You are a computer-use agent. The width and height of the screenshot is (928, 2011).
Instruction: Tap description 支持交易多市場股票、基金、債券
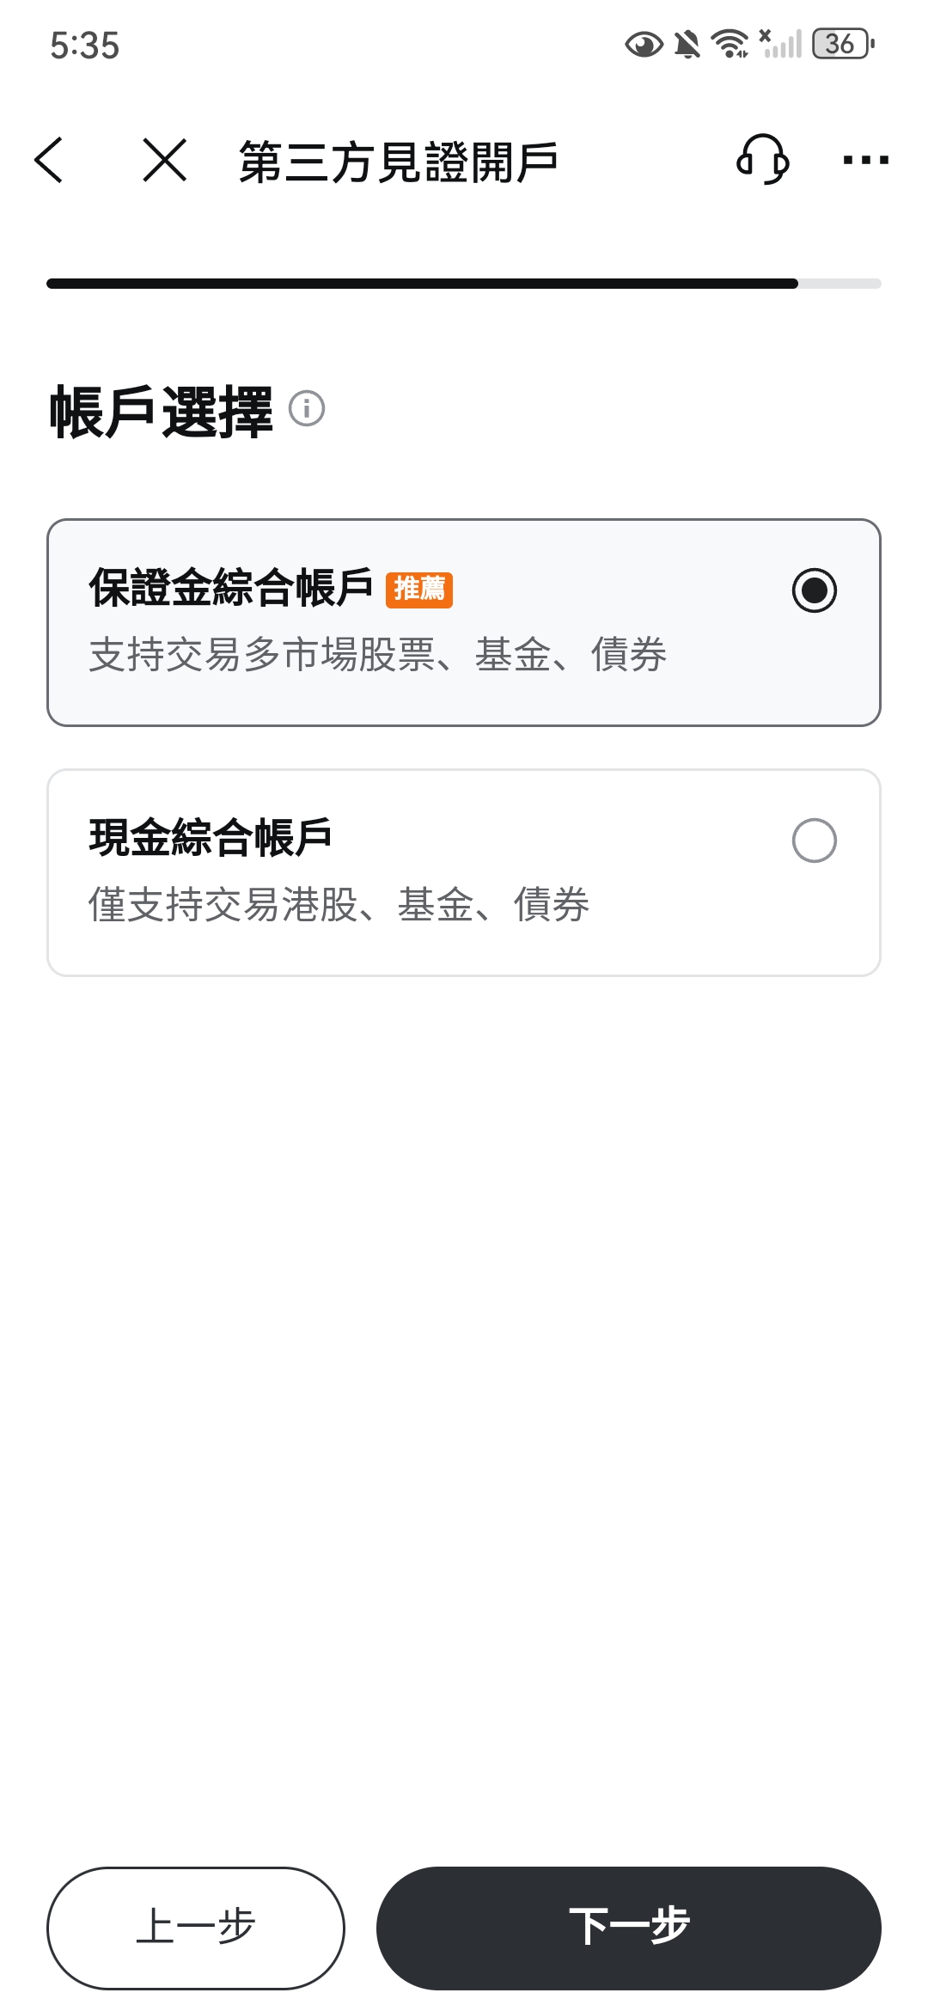pos(378,655)
